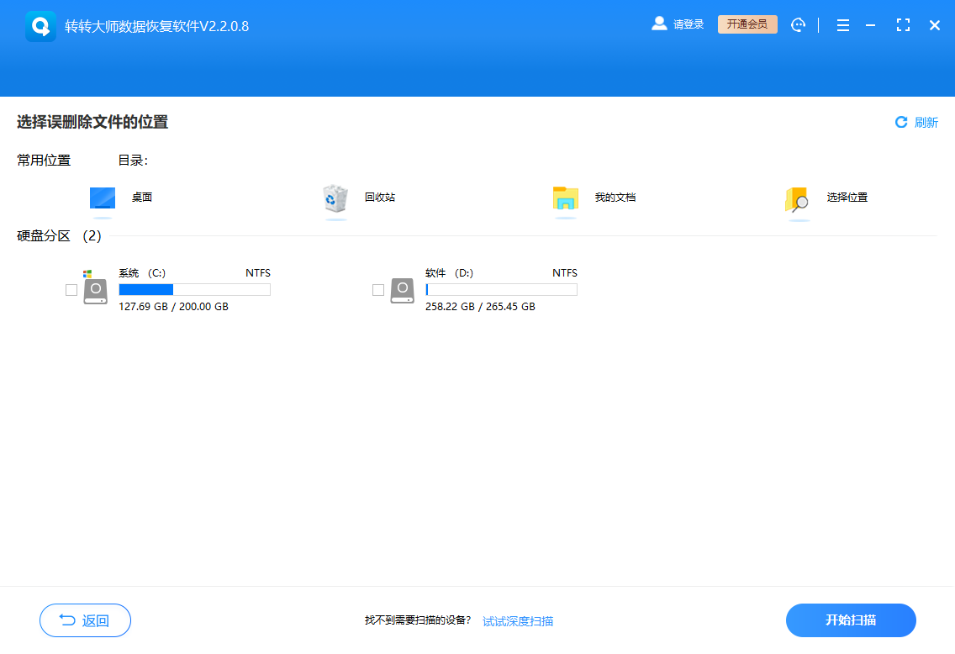Click the 请登录 login link
The width and height of the screenshot is (955, 654).
686,24
